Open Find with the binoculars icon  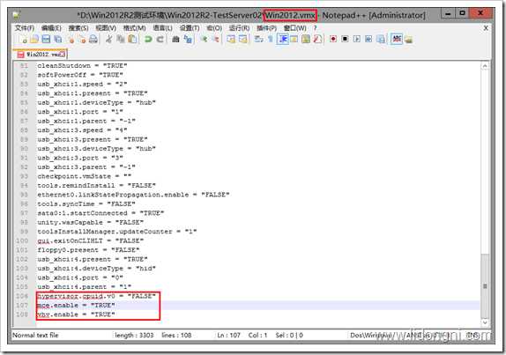click(175, 40)
